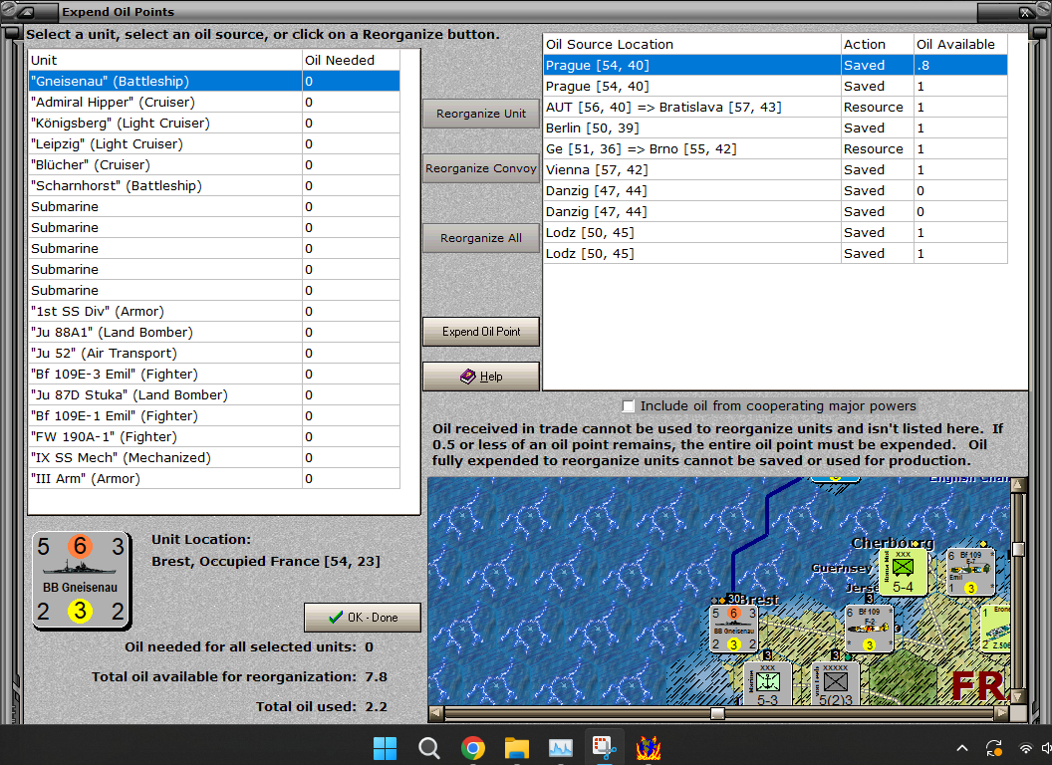
Task: Click the BB Gneisenau unit counter preview
Action: tap(81, 580)
